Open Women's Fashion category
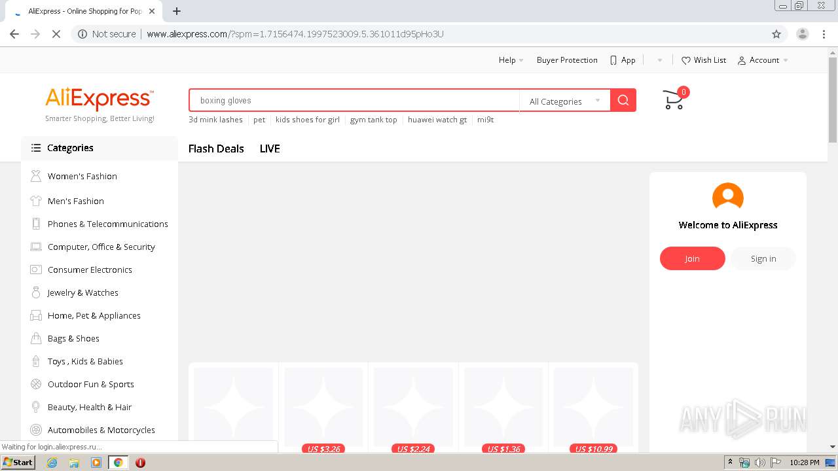Image resolution: width=838 pixels, height=471 pixels. (82, 176)
